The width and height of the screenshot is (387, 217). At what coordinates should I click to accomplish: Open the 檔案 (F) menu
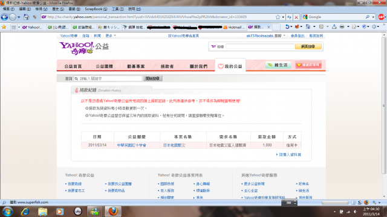click(x=8, y=9)
